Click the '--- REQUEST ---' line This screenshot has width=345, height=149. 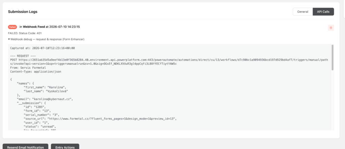click(x=22, y=56)
